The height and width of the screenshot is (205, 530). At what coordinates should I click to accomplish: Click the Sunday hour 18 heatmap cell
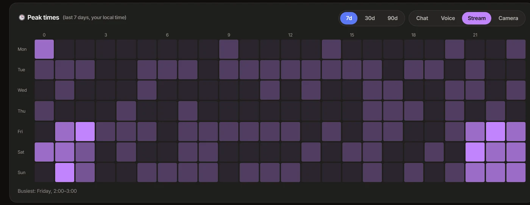[x=414, y=172]
